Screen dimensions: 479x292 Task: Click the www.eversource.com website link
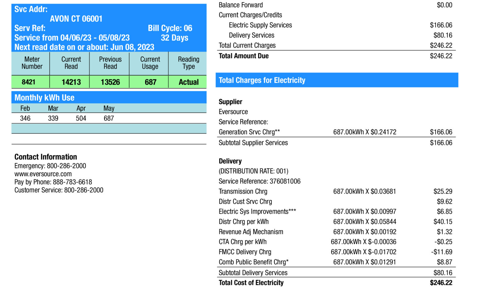coord(43,174)
